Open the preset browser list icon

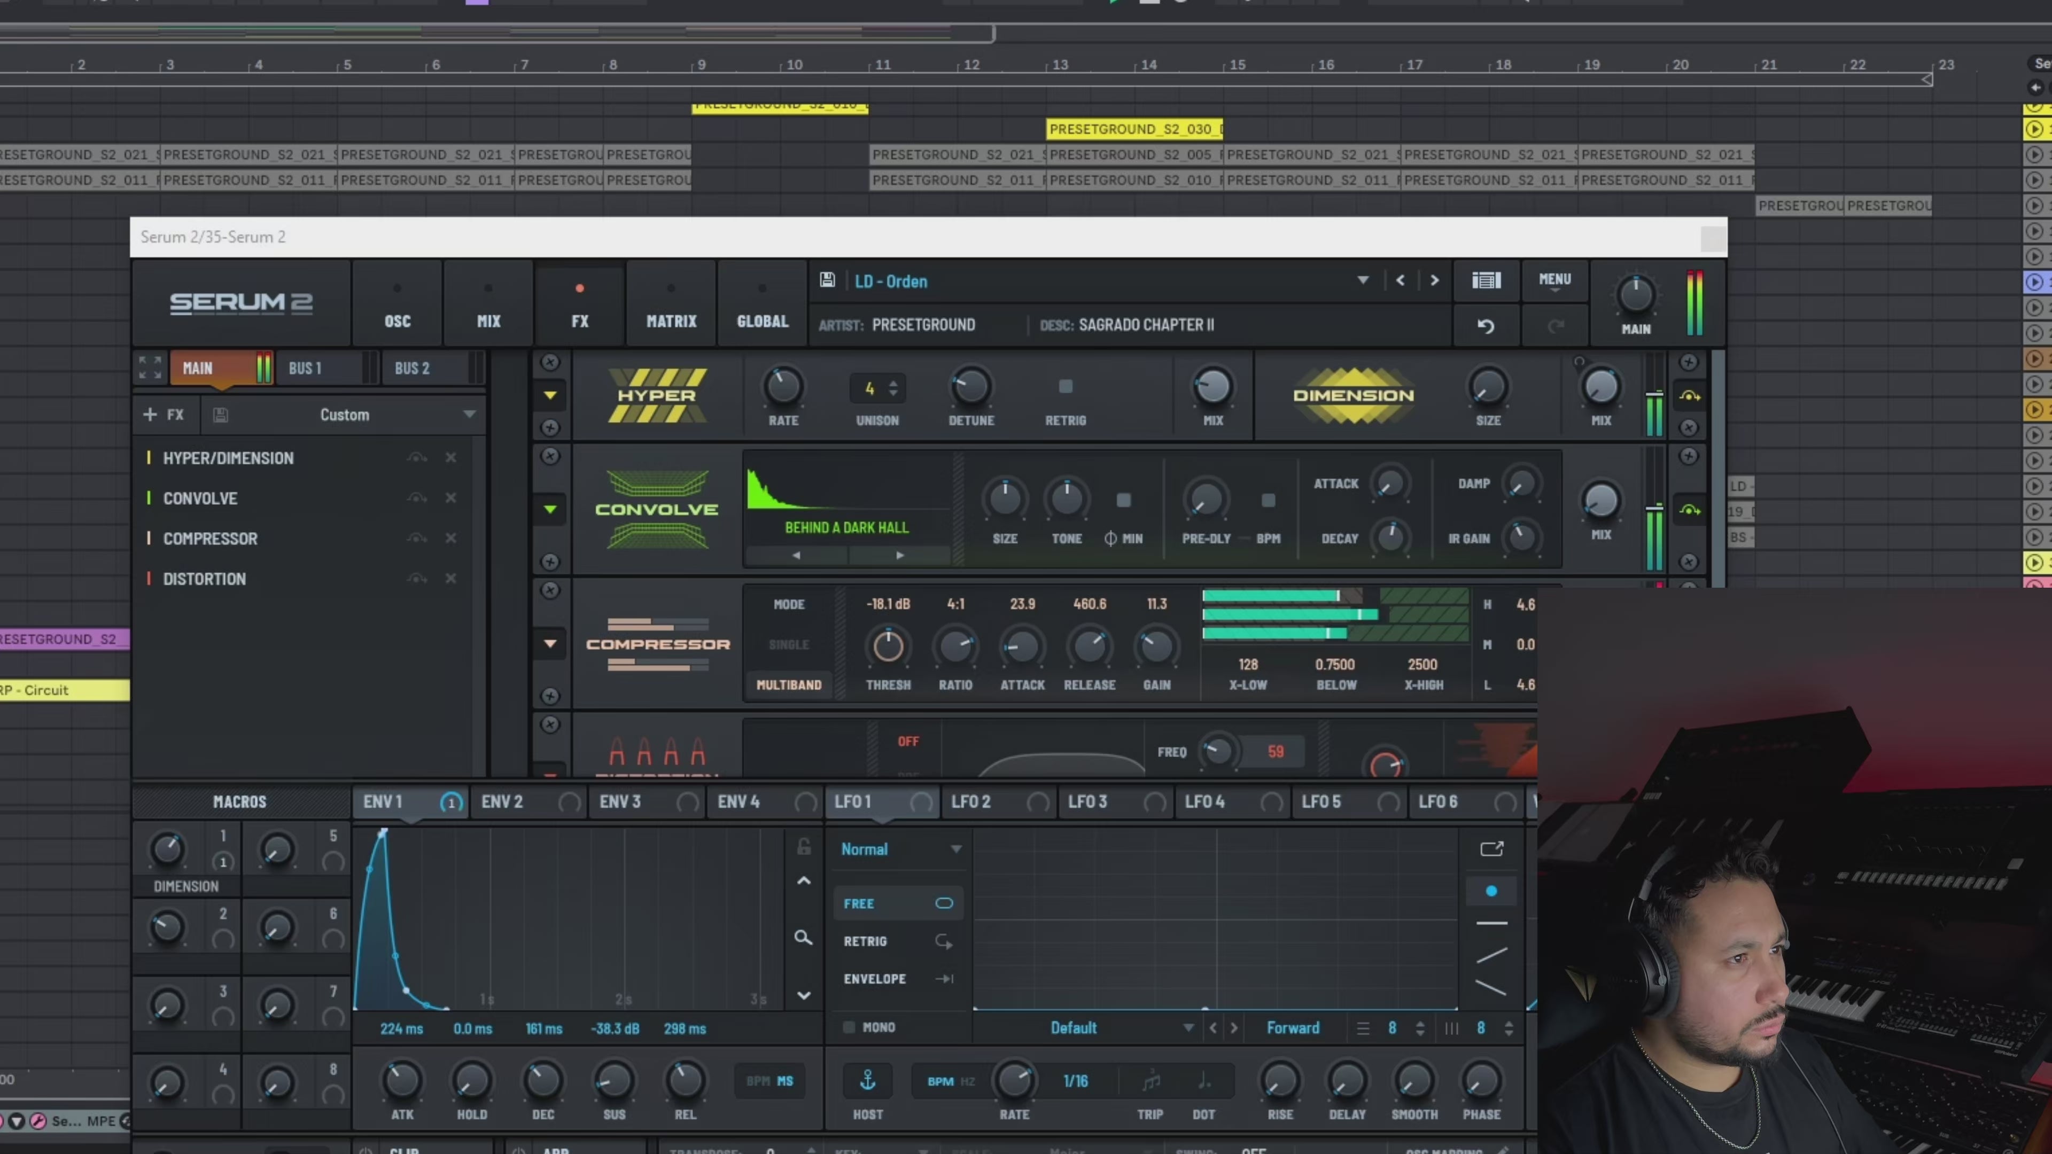click(x=1486, y=279)
